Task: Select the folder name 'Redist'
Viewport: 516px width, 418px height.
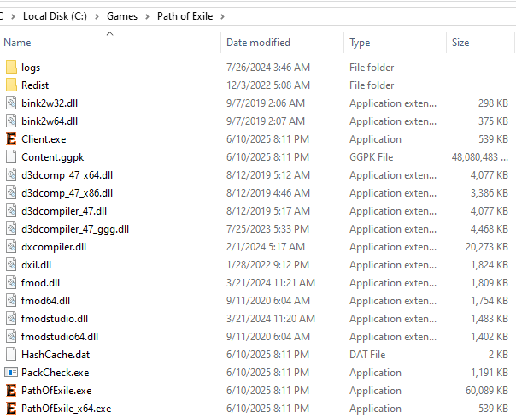Action: coord(35,85)
